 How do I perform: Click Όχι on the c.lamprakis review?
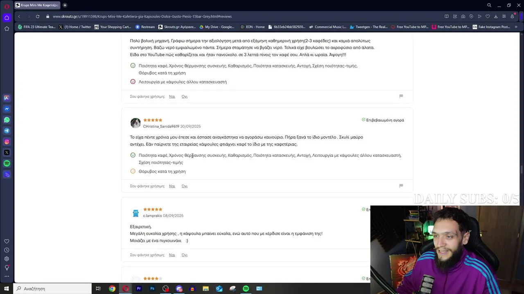tap(185, 255)
